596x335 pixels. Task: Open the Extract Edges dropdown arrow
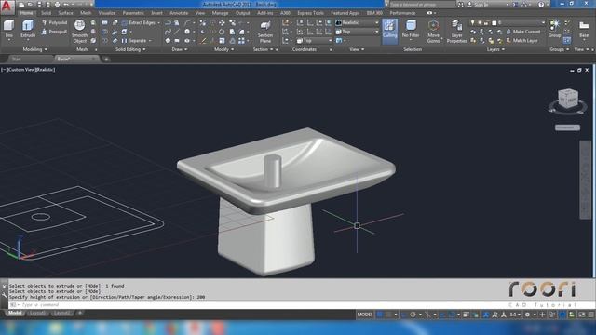click(x=158, y=23)
